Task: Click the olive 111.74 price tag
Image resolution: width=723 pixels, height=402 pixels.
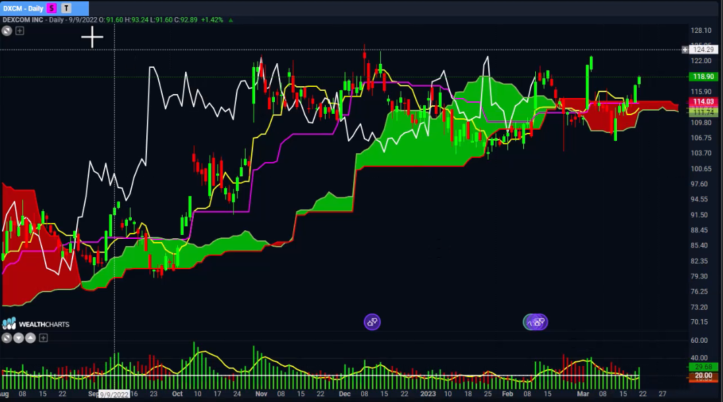Action: click(703, 112)
